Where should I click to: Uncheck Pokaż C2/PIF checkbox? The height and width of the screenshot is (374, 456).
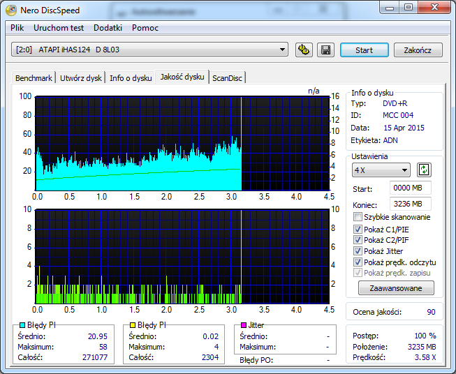[358, 240]
